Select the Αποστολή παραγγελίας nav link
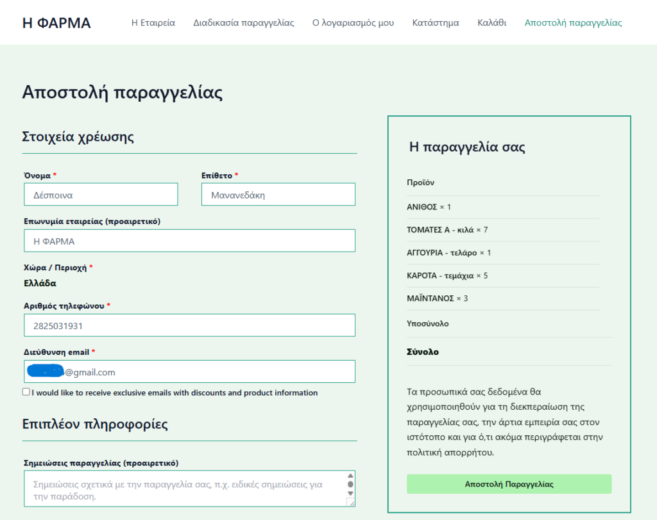Screen dimensions: 657x520 click(x=573, y=23)
